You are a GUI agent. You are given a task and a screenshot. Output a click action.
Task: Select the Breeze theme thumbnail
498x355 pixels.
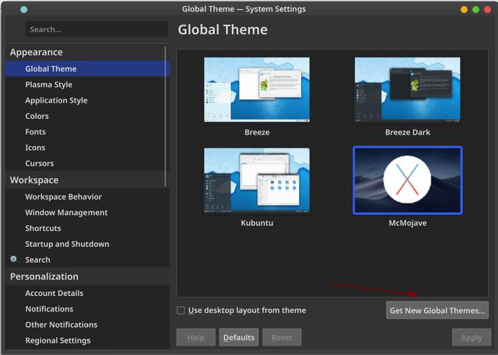pyautogui.click(x=257, y=89)
